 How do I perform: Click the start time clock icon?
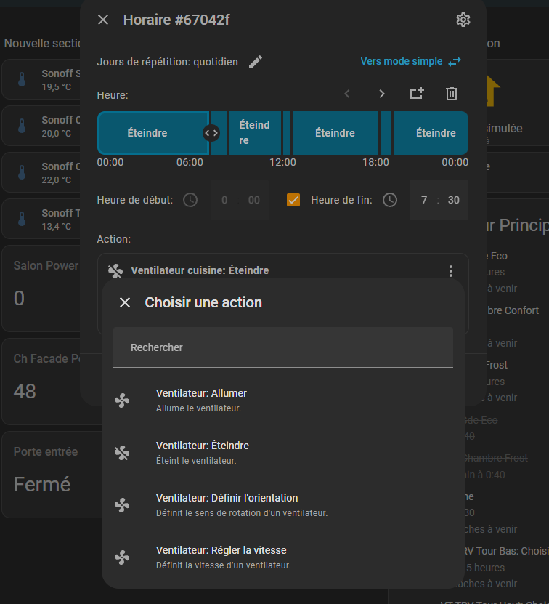pos(190,200)
